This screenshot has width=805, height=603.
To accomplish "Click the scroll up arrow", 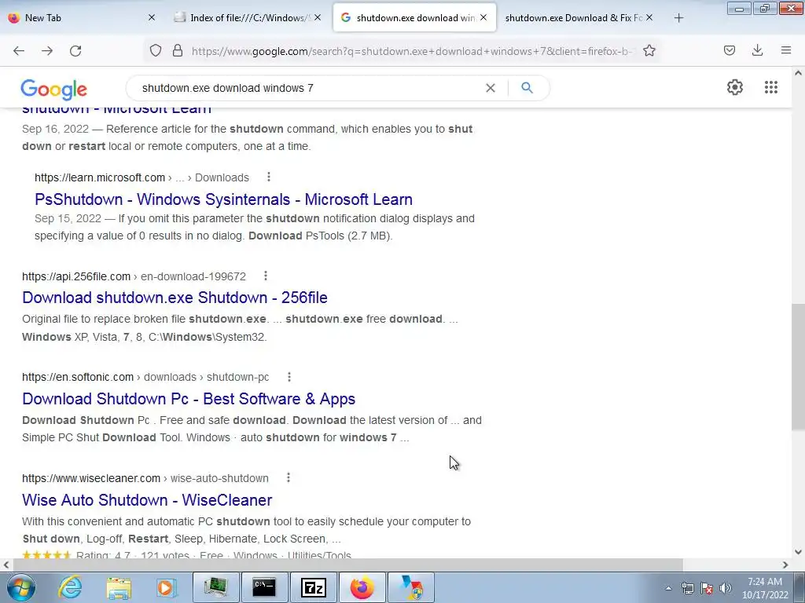I will coord(798,73).
